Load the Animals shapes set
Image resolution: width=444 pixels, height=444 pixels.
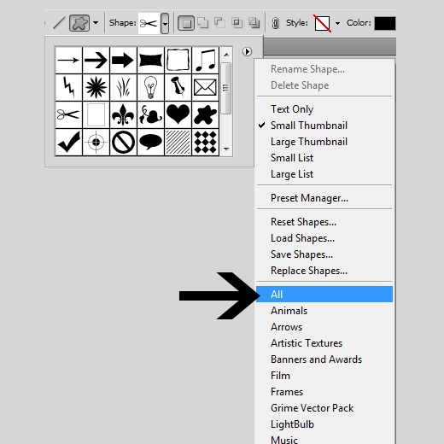(x=324, y=311)
